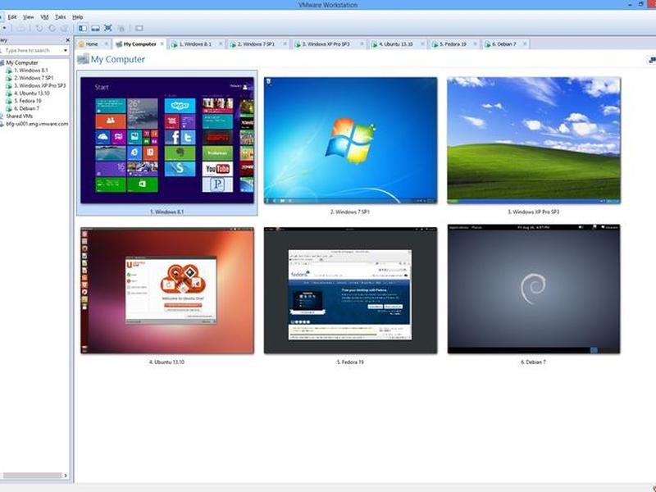Select 2. Windows 7 SP1 in the library tree
Screen dimensions: 656x492
coord(34,78)
